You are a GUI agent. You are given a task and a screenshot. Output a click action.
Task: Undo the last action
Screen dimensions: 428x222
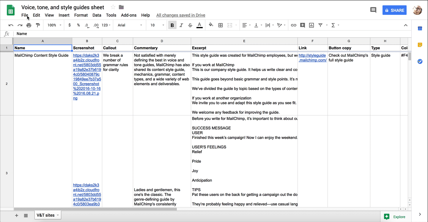tap(11, 25)
